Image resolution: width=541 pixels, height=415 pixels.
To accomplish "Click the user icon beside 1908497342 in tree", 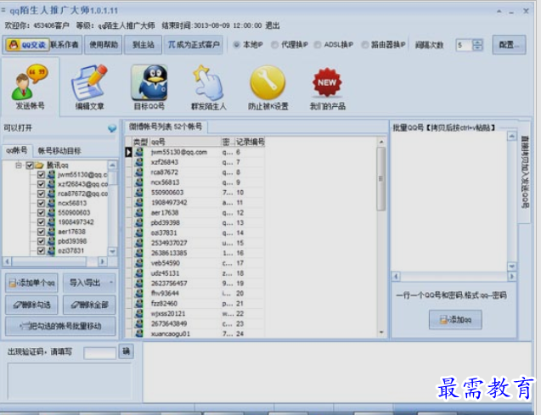I will [x=51, y=222].
